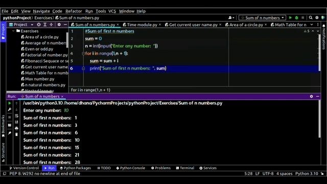The width and height of the screenshot is (327, 184).
Task: Open Search Everywhere magnifier icon
Action: 311,18
